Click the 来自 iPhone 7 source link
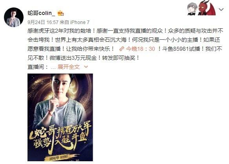Screen dimensions: 229x164 [75, 22]
